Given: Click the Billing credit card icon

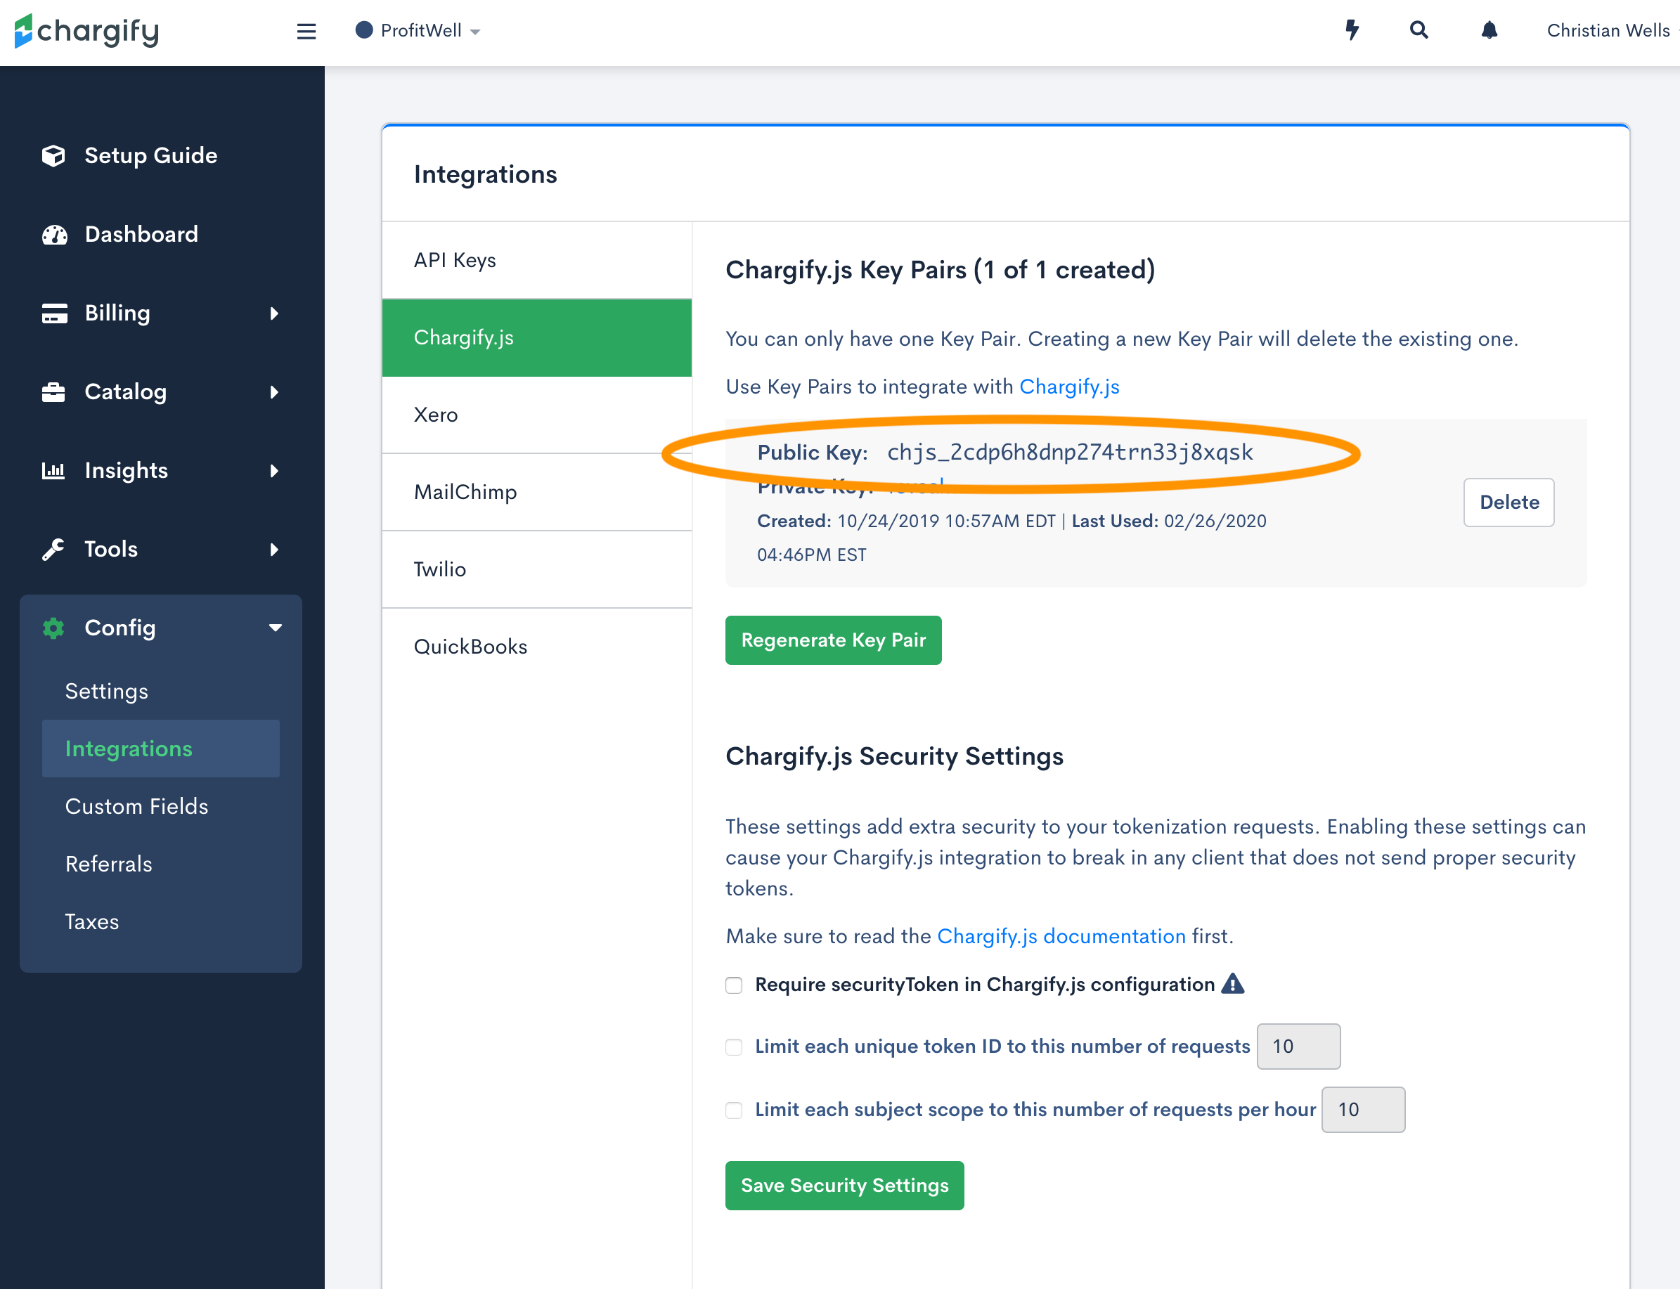Looking at the screenshot, I should [53, 313].
